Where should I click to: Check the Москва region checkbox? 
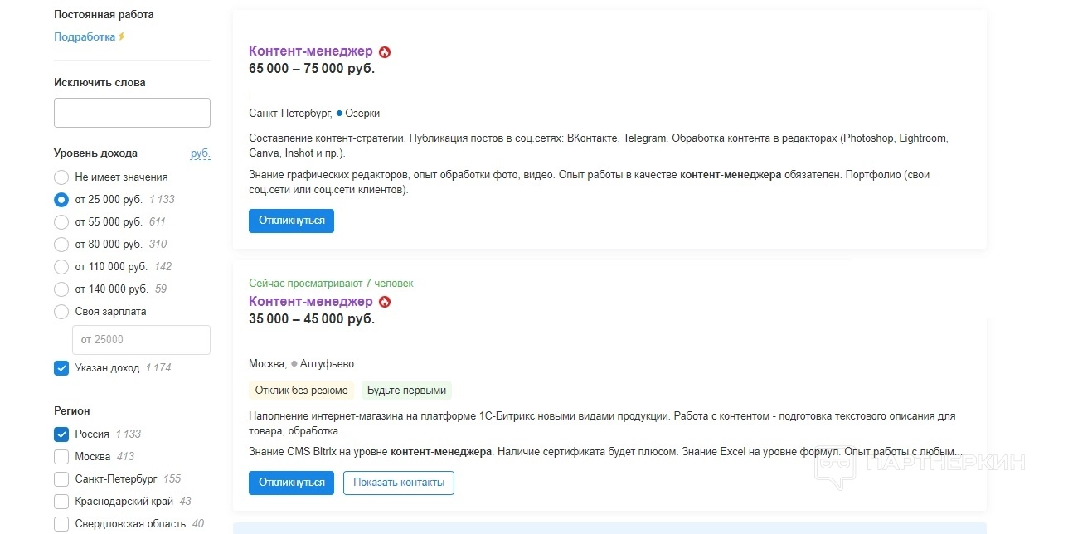click(x=61, y=457)
